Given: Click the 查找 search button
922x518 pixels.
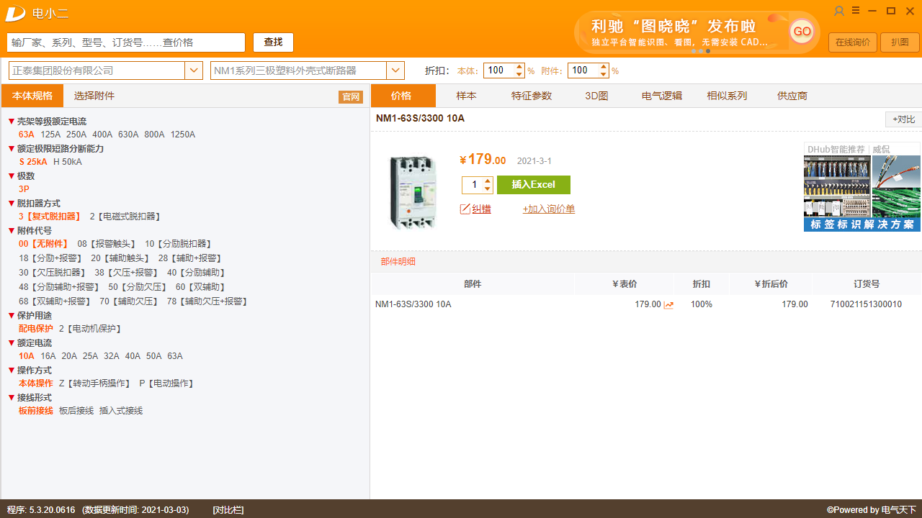Looking at the screenshot, I should (273, 42).
